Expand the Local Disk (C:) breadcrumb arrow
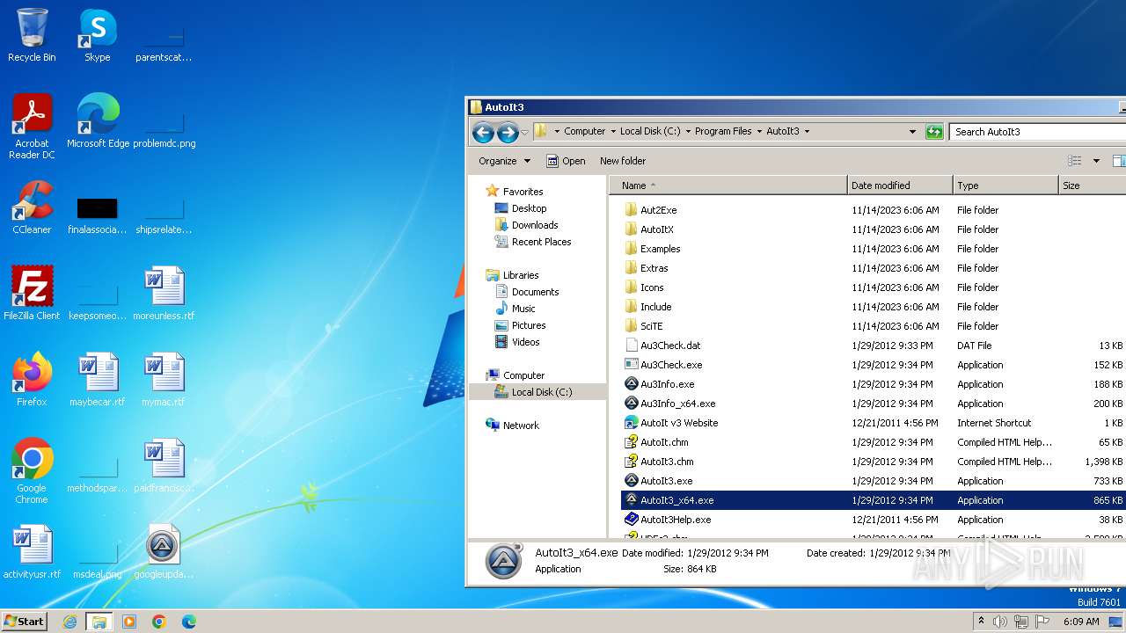Screen dimensions: 1126x633 coord(688,132)
